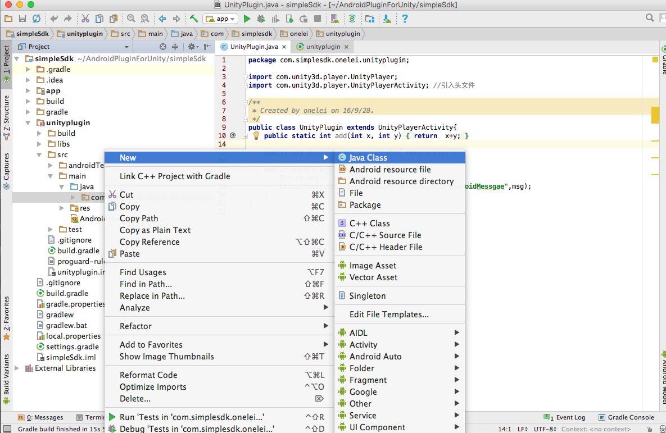The height and width of the screenshot is (433, 666).
Task: Click the green Run play button
Action: click(247, 19)
